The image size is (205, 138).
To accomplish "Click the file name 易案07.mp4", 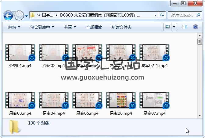I will pyautogui.click(x=154, y=113).
